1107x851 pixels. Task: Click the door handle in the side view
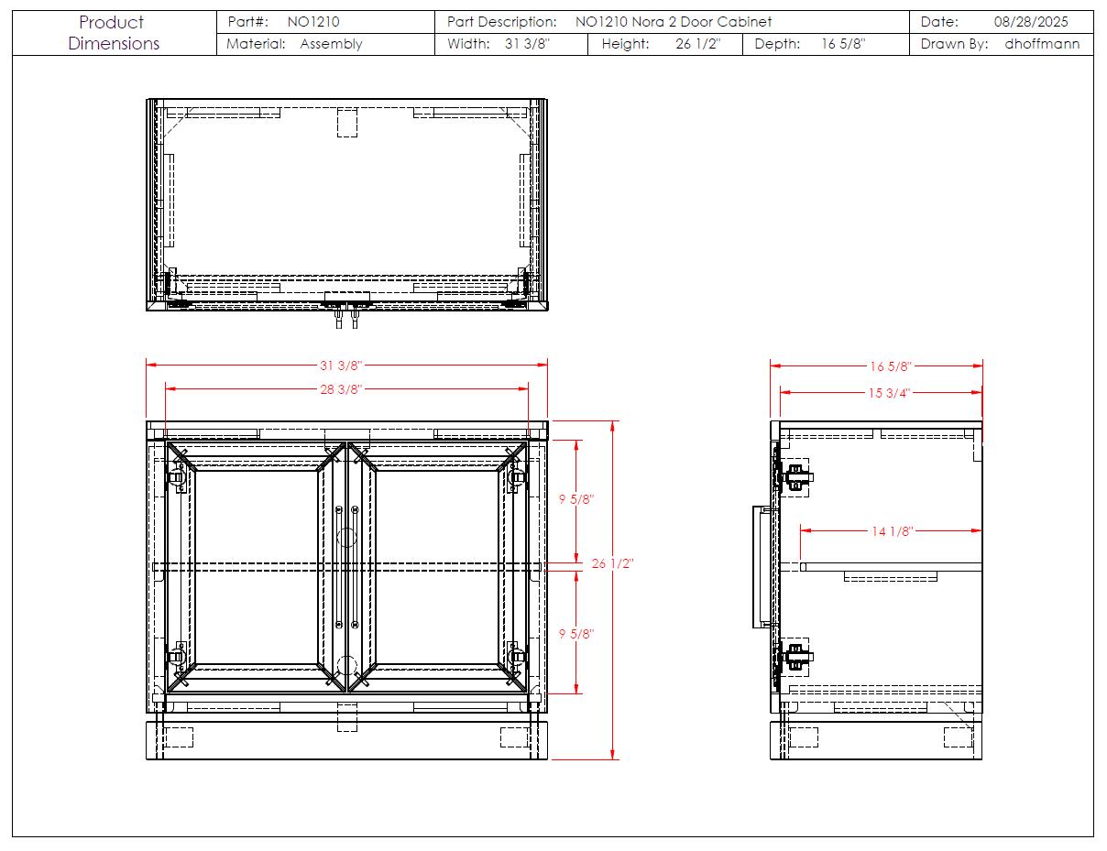point(761,567)
